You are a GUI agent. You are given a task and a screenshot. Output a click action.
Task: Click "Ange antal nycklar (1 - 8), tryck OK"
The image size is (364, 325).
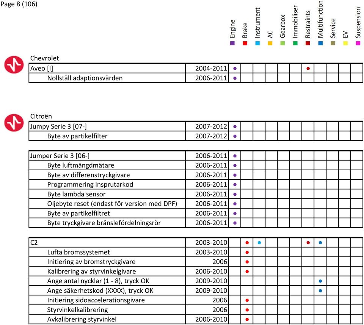point(99,281)
